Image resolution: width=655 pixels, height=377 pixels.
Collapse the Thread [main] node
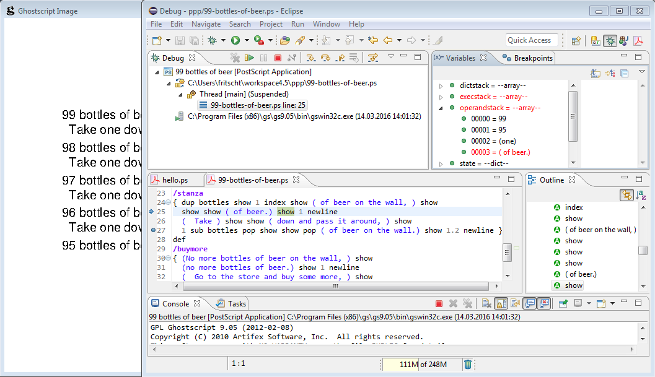[x=180, y=95]
